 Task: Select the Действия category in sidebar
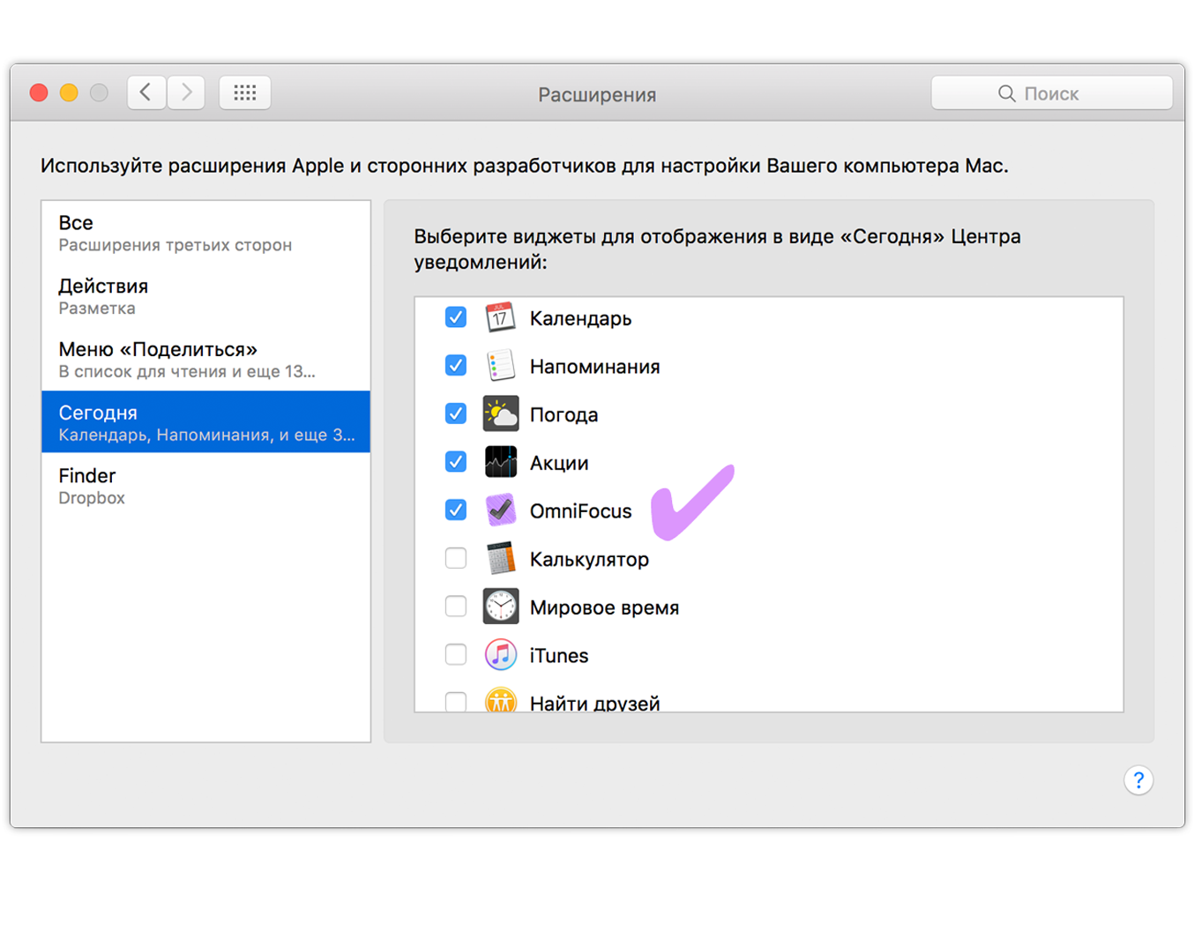(205, 296)
